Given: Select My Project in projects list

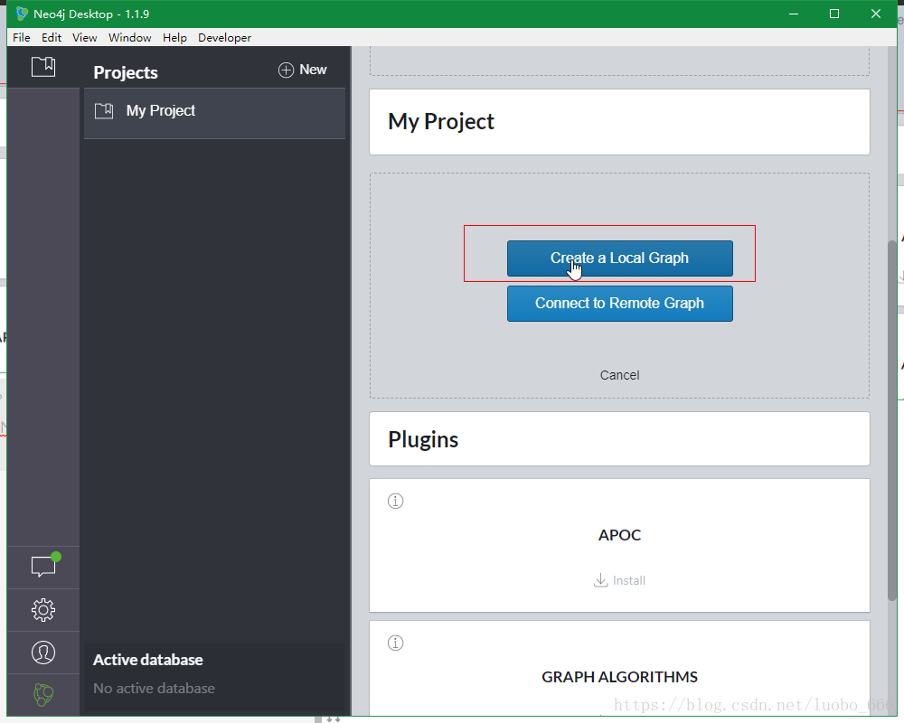Looking at the screenshot, I should tap(214, 113).
